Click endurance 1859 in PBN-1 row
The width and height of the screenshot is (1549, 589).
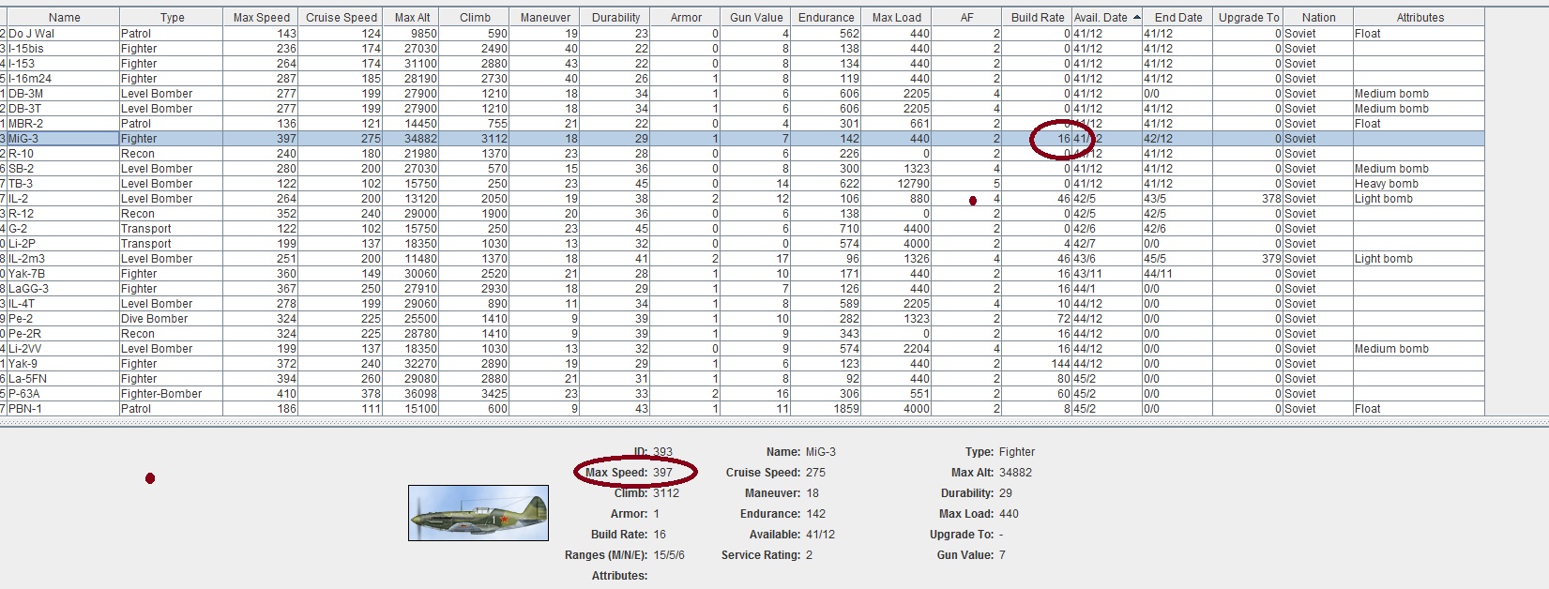827,408
